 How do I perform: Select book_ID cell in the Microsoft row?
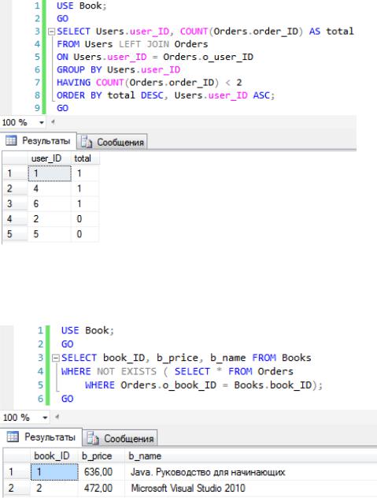(54, 489)
